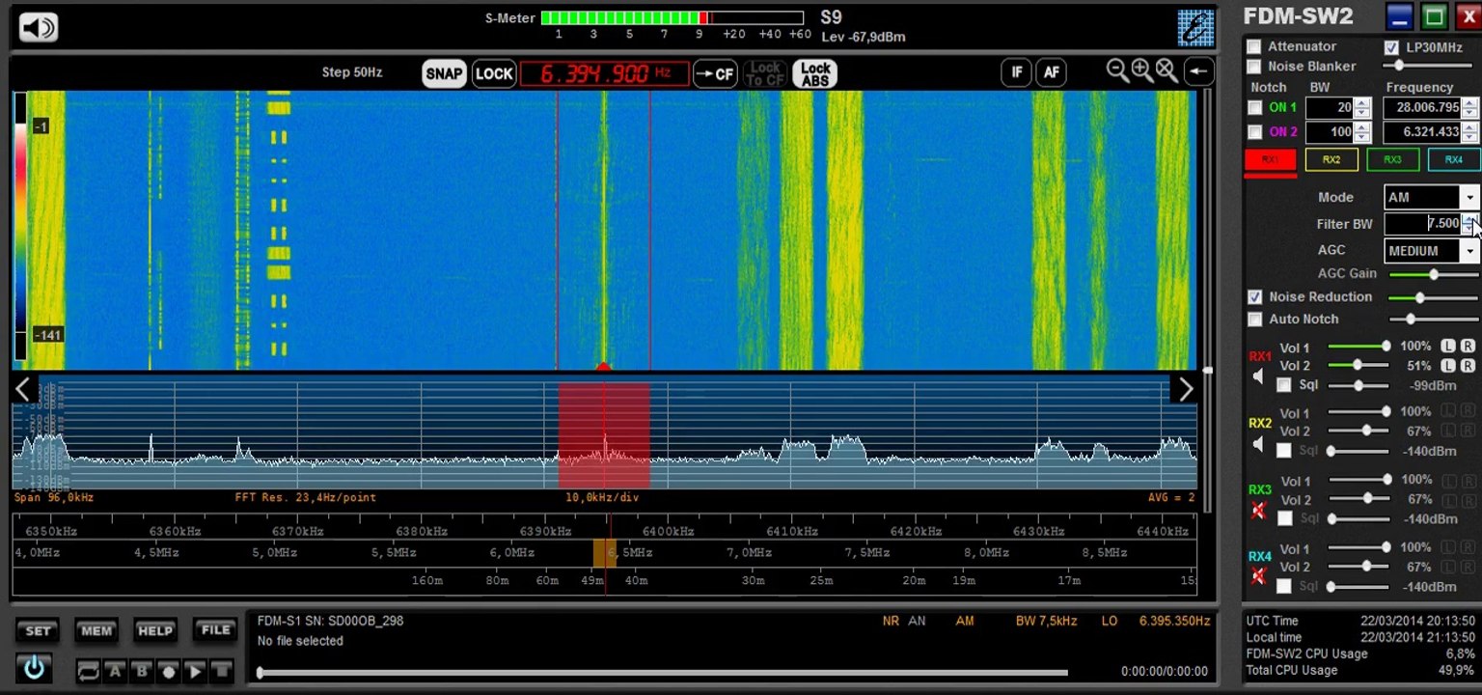Set loop point B
Viewport: 1482px width, 695px height.
[x=142, y=671]
